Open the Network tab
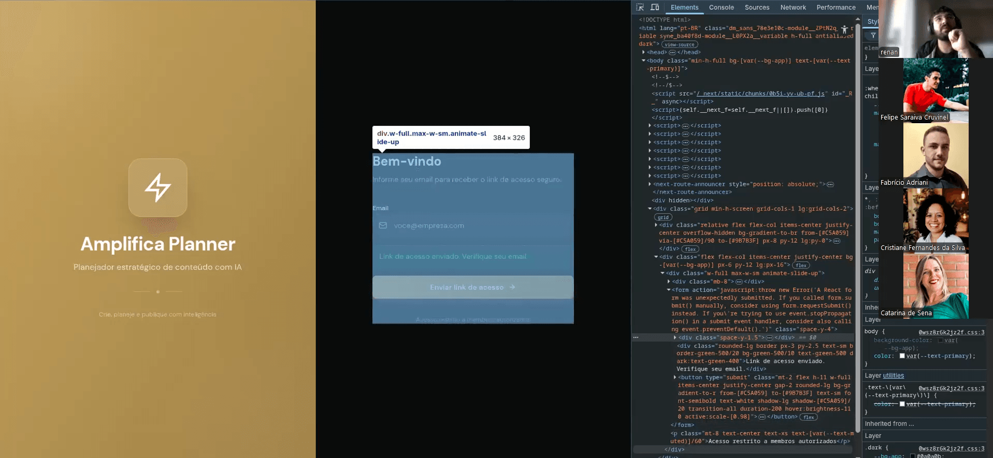This screenshot has width=993, height=458. click(793, 7)
